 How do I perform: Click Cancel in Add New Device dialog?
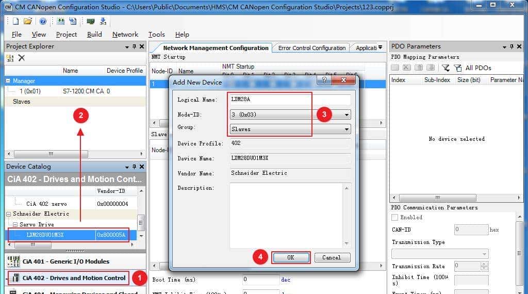click(x=331, y=257)
